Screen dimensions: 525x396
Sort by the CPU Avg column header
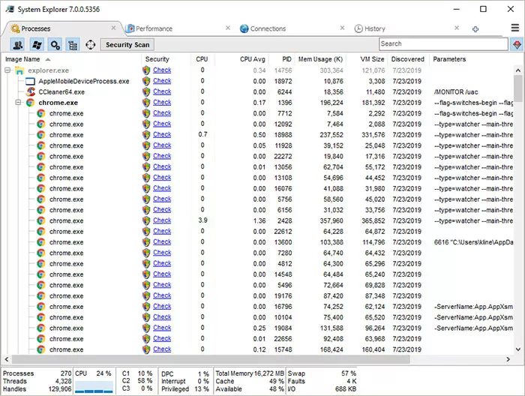tap(253, 59)
